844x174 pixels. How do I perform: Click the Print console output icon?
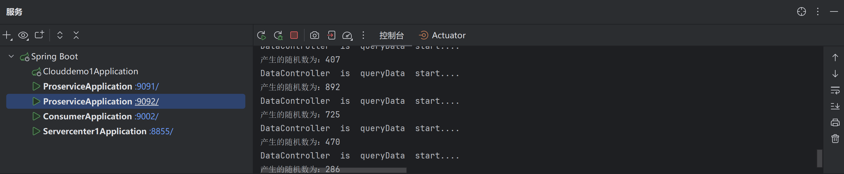click(835, 122)
